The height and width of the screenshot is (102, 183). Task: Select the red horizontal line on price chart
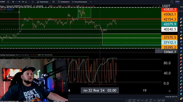coord(81,19)
